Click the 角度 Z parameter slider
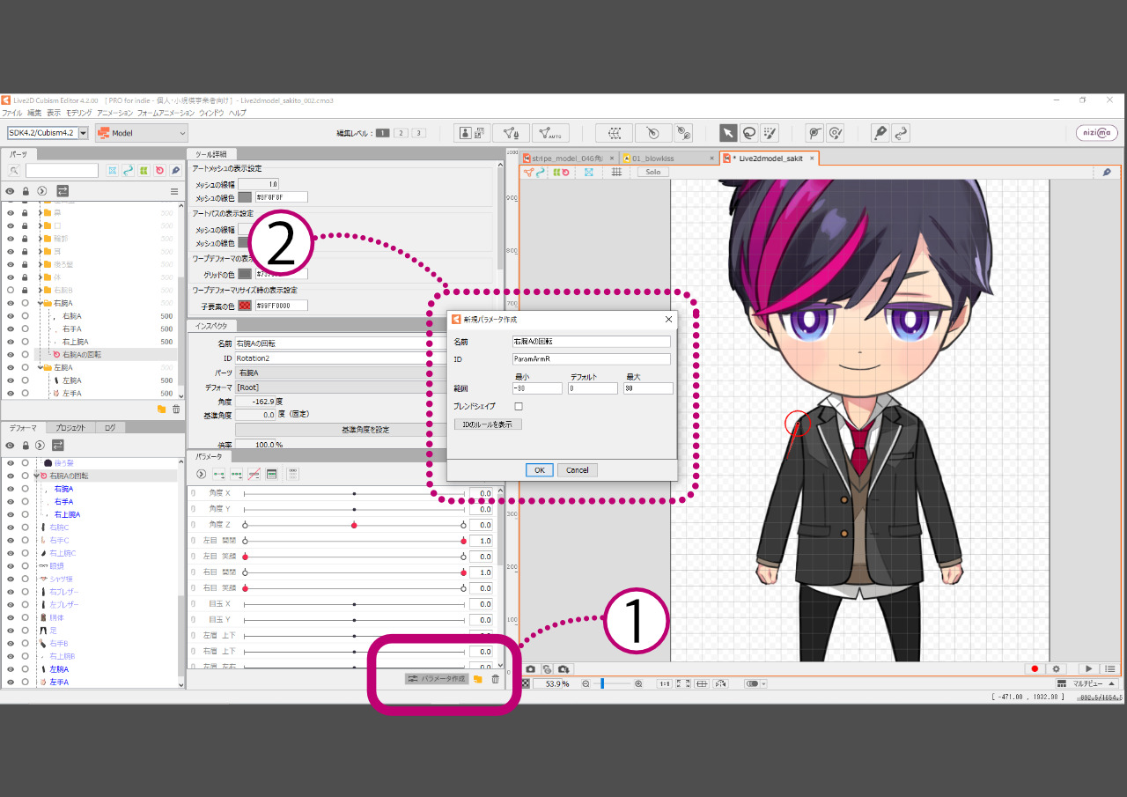 tap(354, 525)
